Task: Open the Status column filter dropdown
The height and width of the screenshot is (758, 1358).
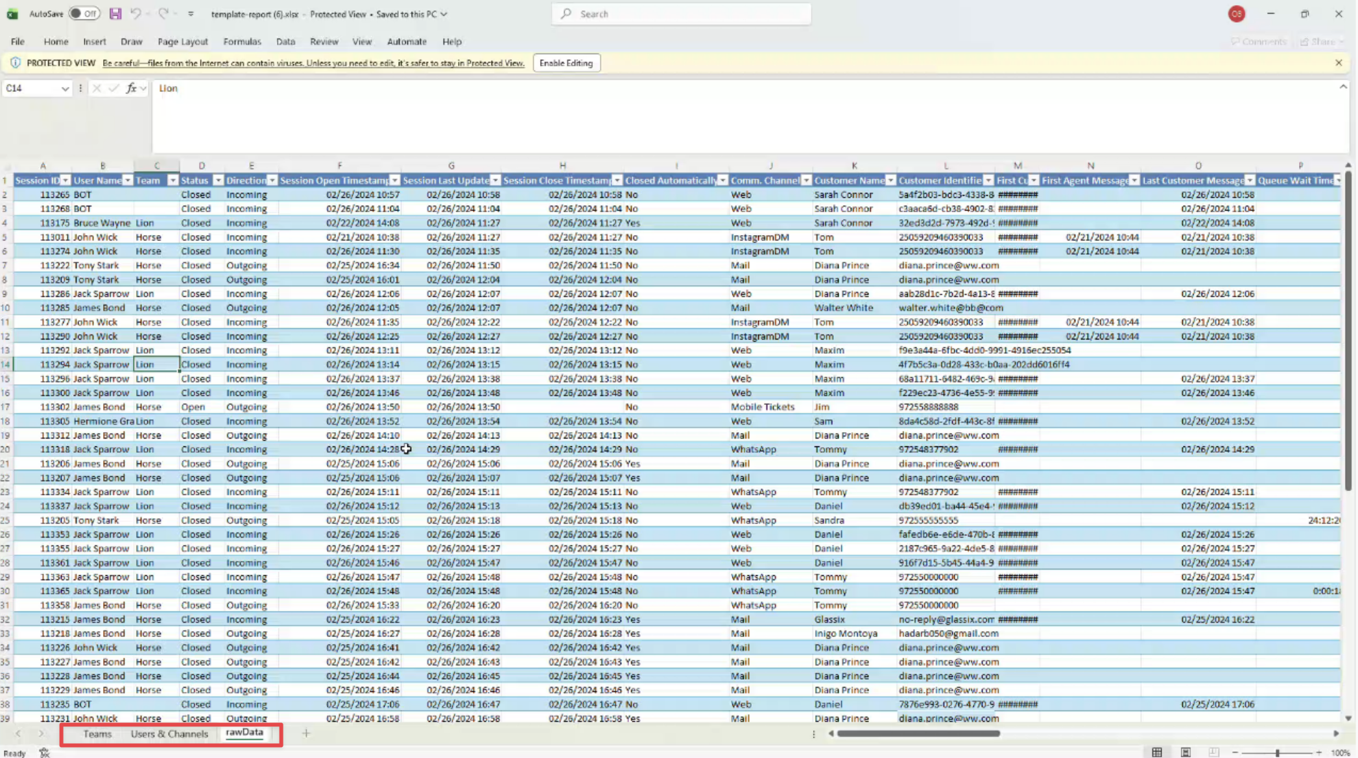Action: tap(218, 181)
